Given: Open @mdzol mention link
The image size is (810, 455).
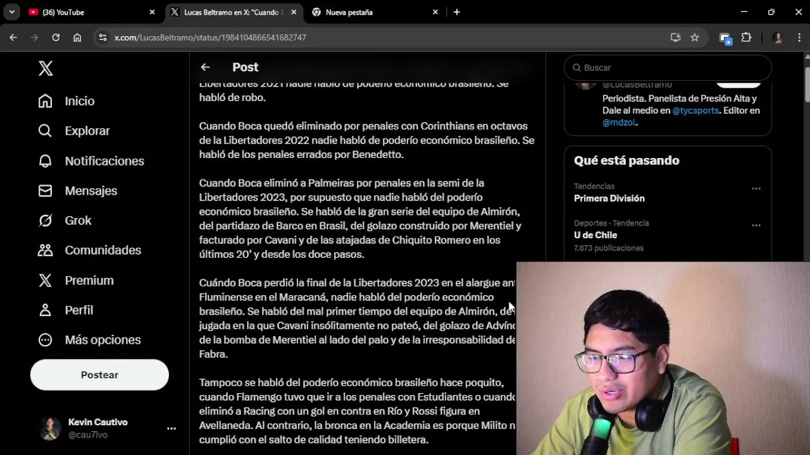Looking at the screenshot, I should coord(619,123).
